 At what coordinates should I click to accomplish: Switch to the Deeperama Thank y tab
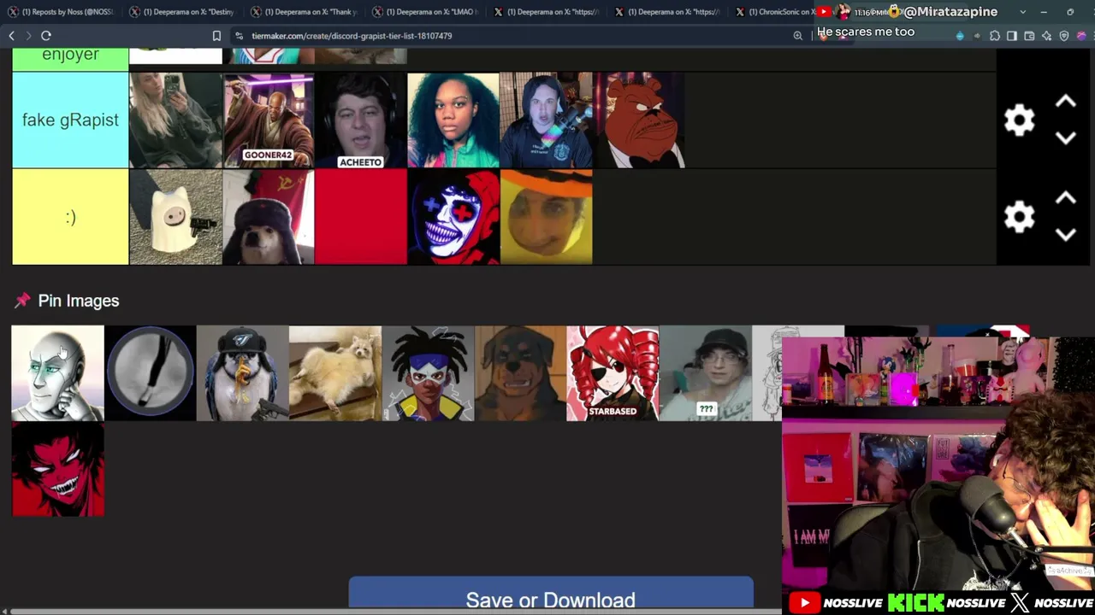point(305,12)
